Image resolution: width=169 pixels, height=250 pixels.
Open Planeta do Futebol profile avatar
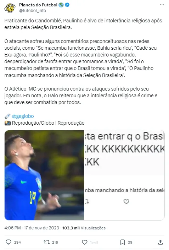point(10,8)
